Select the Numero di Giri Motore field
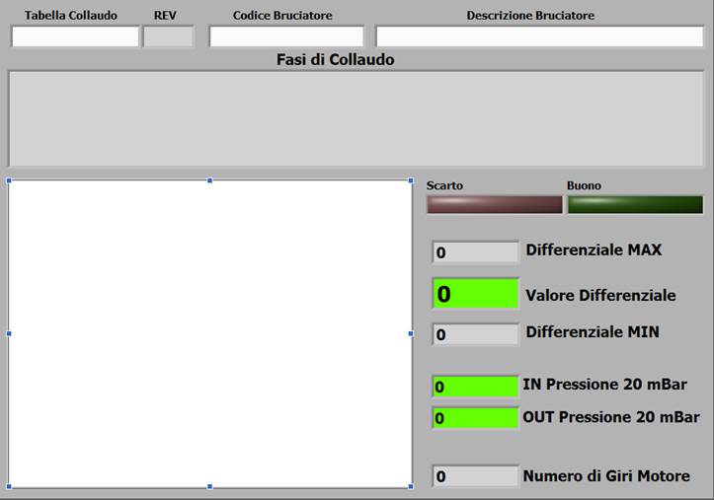This screenshot has width=714, height=500. [x=475, y=476]
